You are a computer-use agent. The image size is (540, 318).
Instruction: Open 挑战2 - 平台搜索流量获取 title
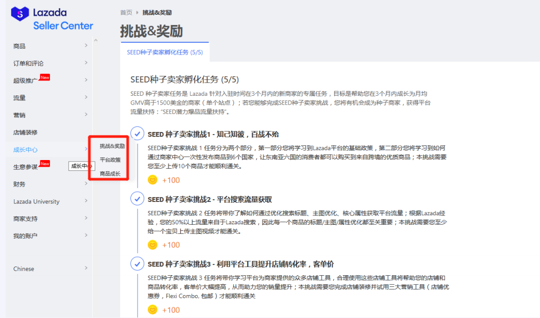210,199
